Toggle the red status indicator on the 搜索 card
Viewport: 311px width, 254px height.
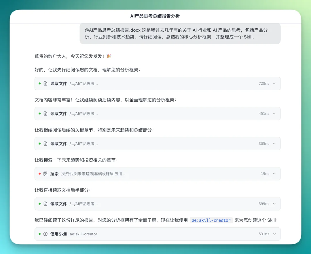pyautogui.click(x=39, y=174)
